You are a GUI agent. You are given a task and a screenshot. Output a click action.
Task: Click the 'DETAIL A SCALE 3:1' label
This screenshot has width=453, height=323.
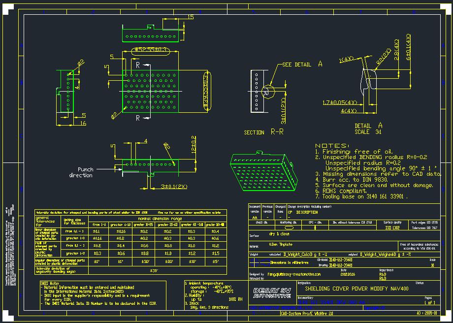[x=368, y=129]
